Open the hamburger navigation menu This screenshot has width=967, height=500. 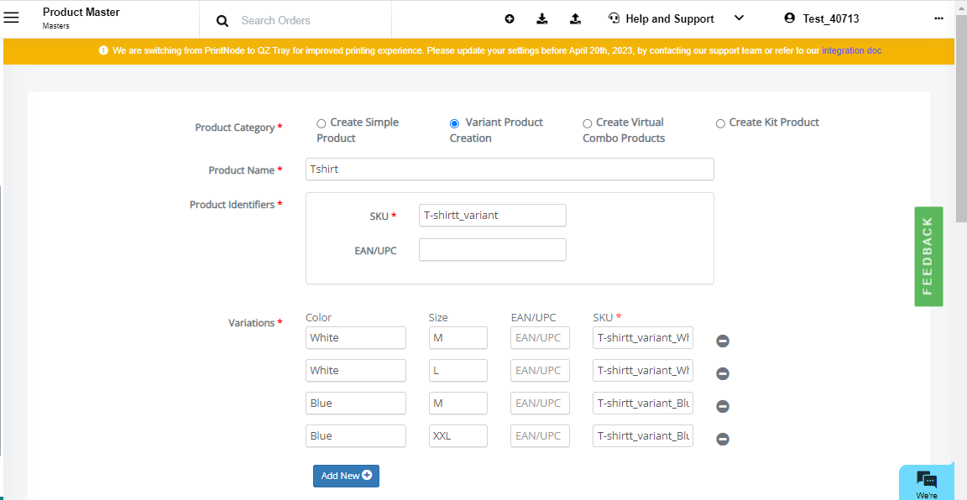(11, 18)
